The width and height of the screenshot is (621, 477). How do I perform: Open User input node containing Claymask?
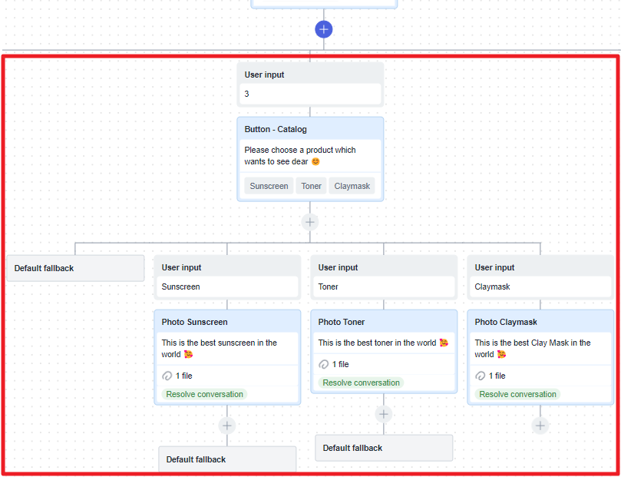coord(540,277)
